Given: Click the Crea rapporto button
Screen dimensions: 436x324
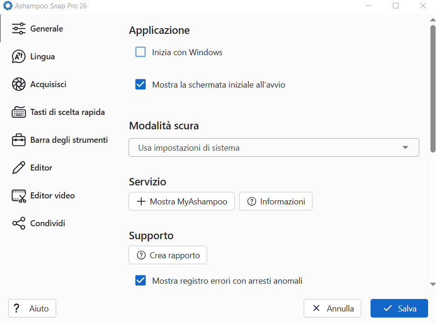Looking at the screenshot, I should click(168, 255).
